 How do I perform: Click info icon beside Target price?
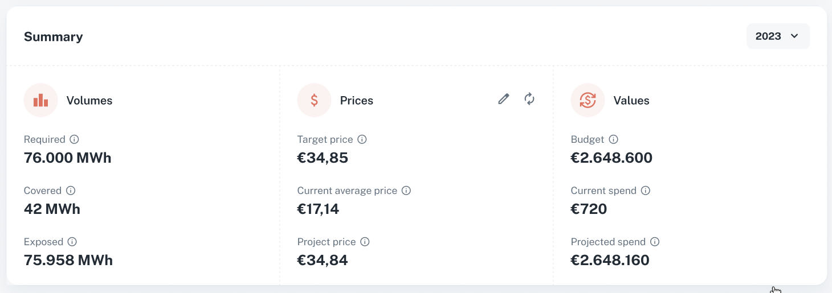[x=362, y=139]
